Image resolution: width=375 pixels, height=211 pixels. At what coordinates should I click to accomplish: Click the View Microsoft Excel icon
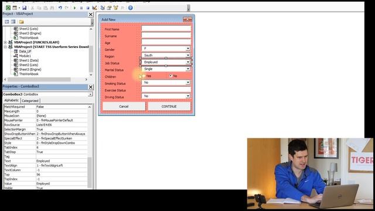click(8, 8)
